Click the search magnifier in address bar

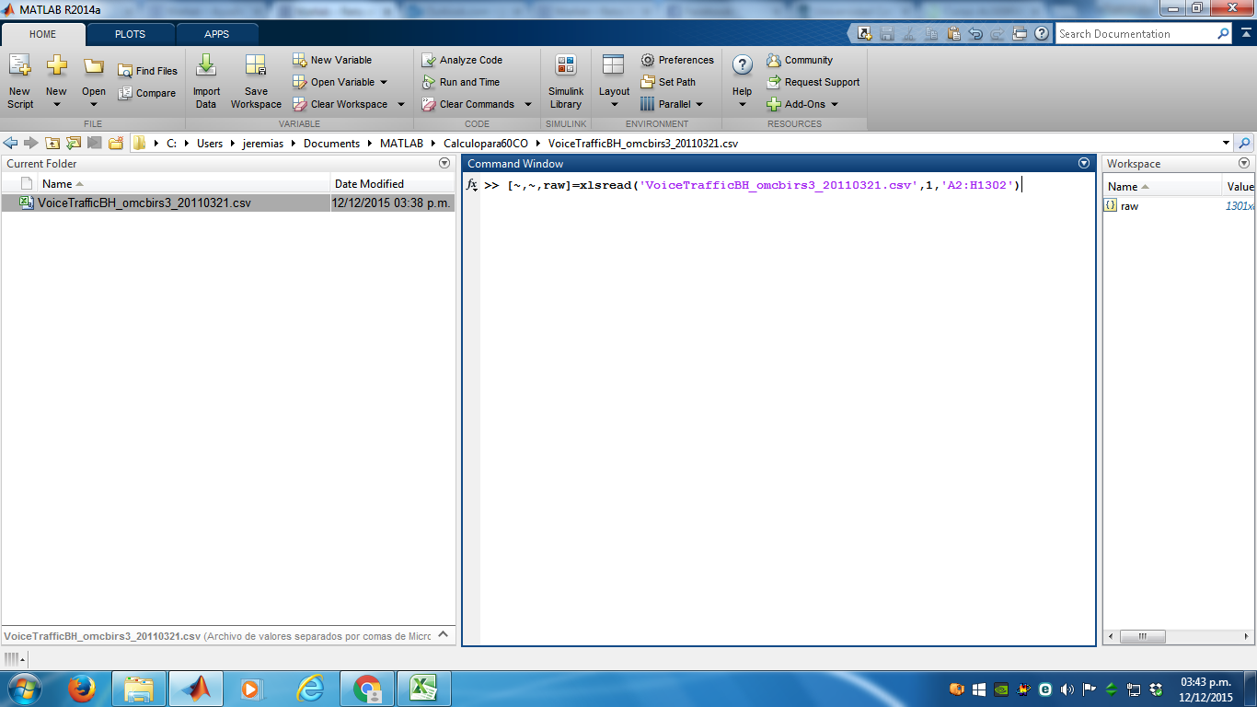click(x=1244, y=144)
